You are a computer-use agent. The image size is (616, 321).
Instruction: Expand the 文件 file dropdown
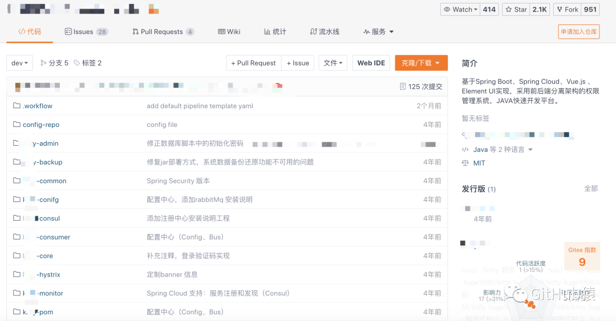pos(333,63)
